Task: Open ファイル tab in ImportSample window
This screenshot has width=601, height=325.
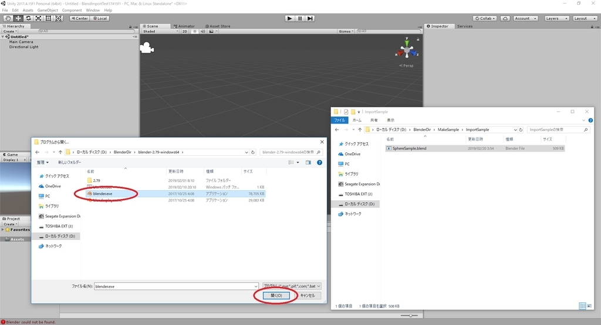Action: pyautogui.click(x=339, y=120)
